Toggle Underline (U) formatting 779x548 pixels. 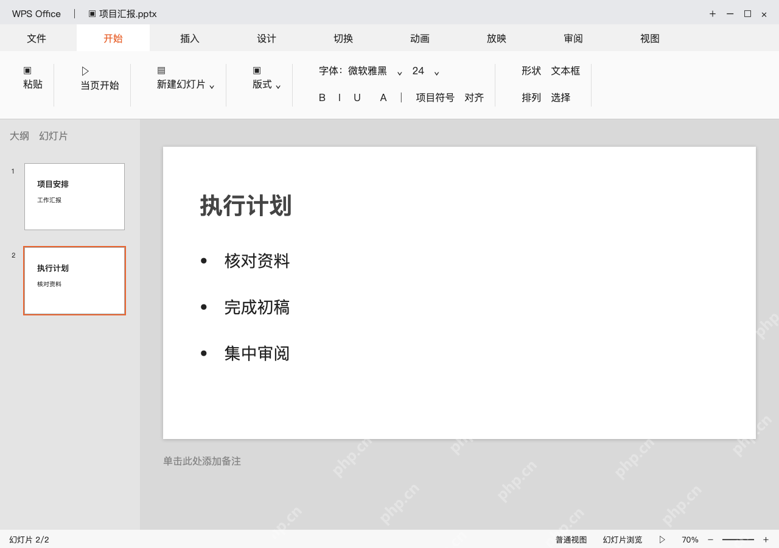point(357,97)
